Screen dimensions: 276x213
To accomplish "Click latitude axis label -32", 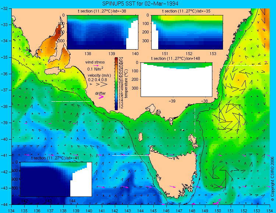I will [4, 8].
